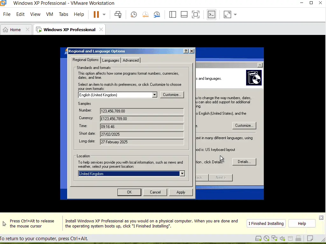The width and height of the screenshot is (326, 244).
Task: Click the help question mark in dialog title
Action: (186, 51)
